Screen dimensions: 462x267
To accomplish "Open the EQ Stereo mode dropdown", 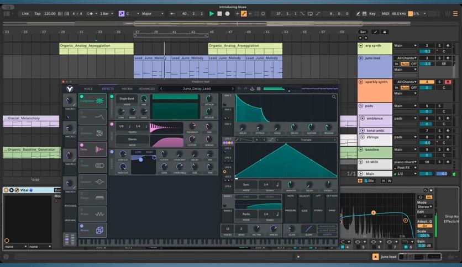I will (x=424, y=207).
